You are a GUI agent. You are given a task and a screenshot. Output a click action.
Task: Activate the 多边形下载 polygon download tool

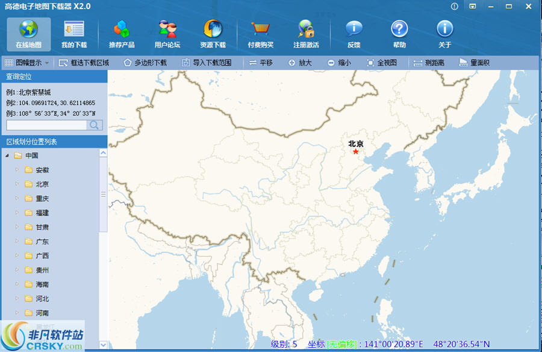pos(146,61)
